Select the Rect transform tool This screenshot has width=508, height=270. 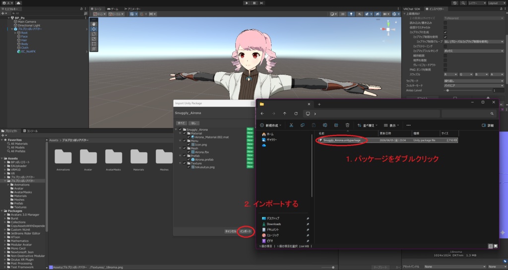(94, 44)
